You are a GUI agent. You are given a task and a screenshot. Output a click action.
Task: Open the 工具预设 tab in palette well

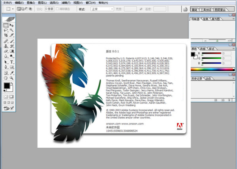point(206,10)
